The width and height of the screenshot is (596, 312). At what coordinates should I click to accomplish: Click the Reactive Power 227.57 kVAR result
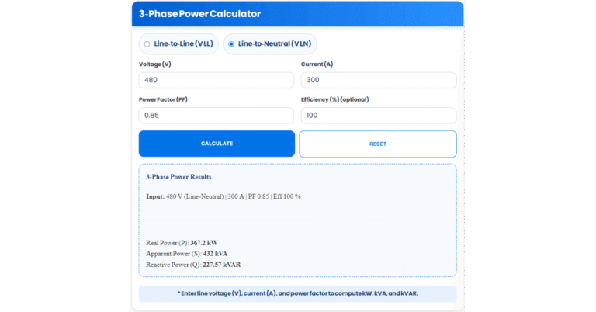pos(193,265)
